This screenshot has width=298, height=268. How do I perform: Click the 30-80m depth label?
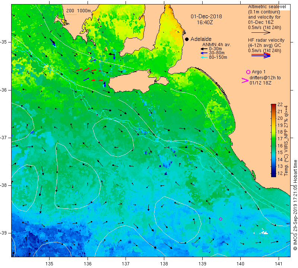pos(217,53)
